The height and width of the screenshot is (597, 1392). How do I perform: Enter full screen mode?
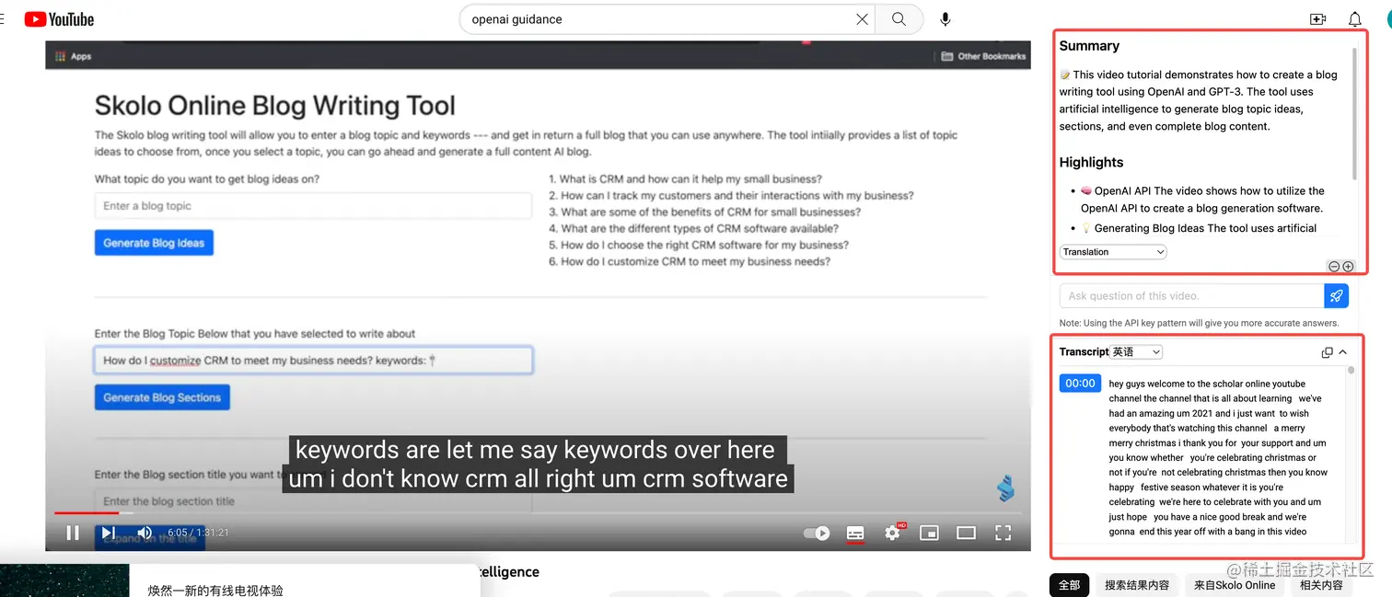pyautogui.click(x=1003, y=533)
